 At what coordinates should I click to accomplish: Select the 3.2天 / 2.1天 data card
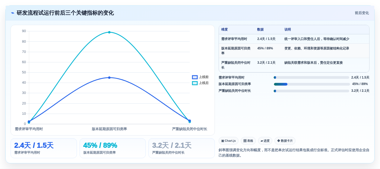182,148
